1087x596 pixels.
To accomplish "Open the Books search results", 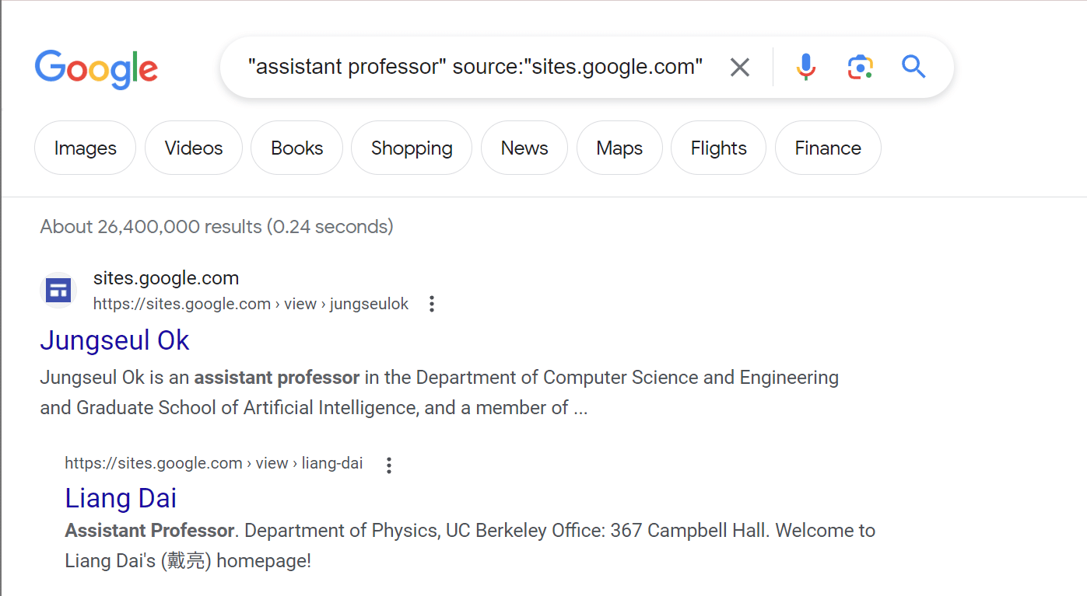I will (x=296, y=148).
